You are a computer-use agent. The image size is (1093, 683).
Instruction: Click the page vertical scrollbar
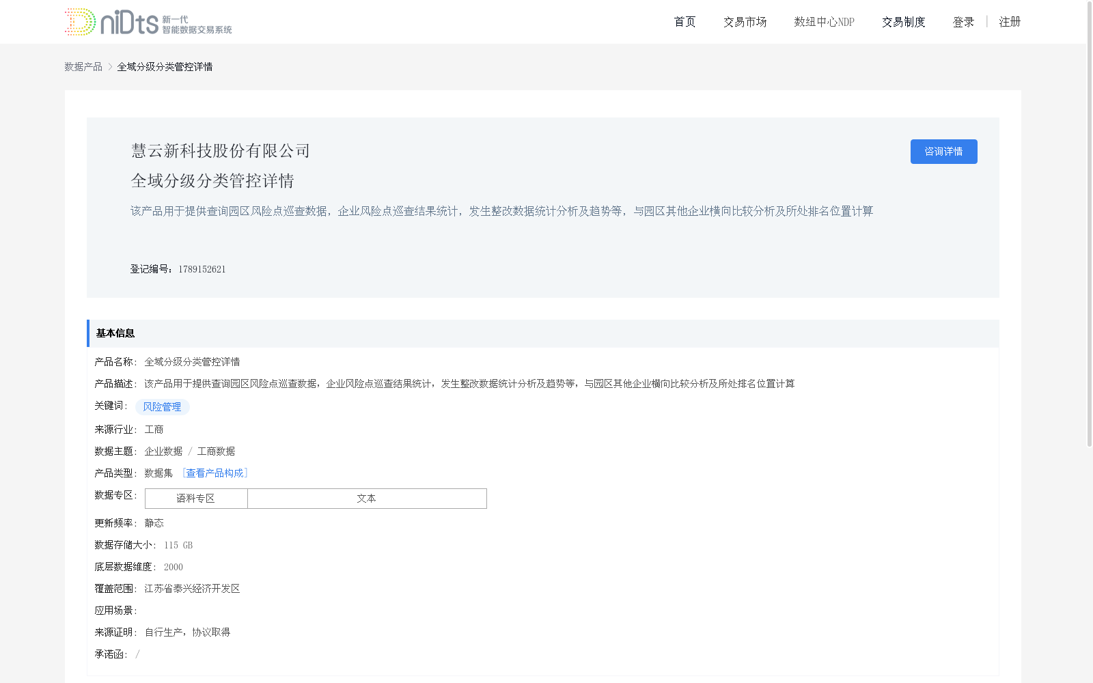tap(1090, 225)
